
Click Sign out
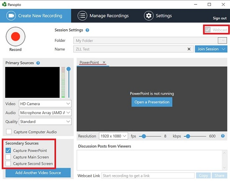(220, 18)
